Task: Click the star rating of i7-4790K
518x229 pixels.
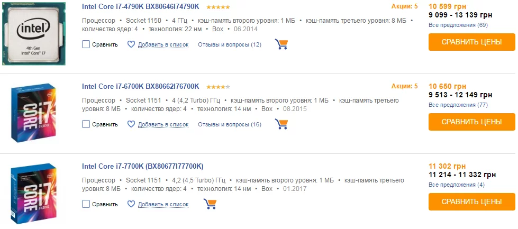Action: coord(218,7)
